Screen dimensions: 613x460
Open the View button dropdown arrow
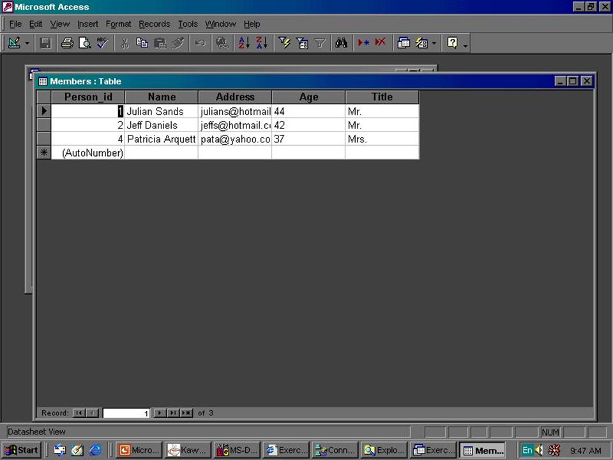27,43
